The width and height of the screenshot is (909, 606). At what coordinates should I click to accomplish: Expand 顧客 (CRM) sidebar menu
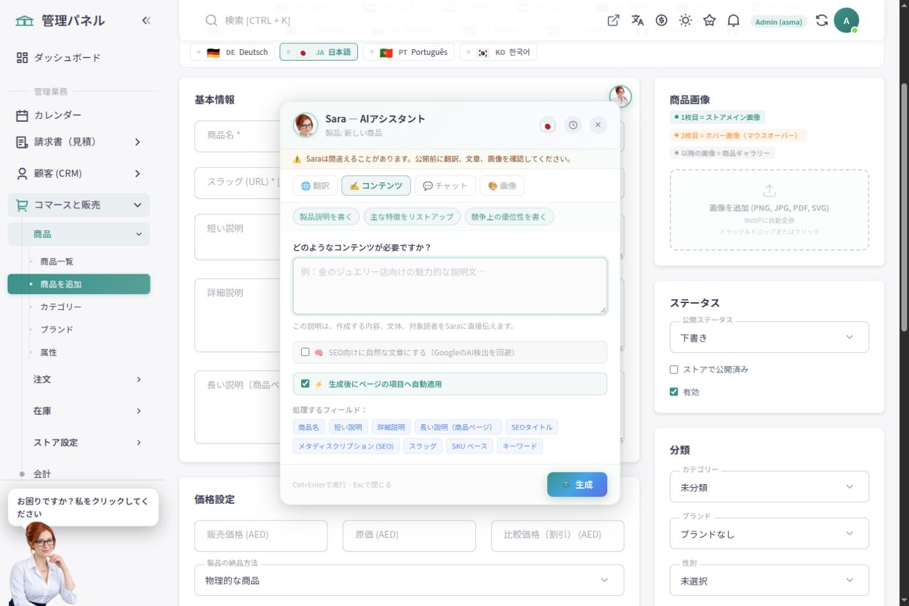[79, 174]
